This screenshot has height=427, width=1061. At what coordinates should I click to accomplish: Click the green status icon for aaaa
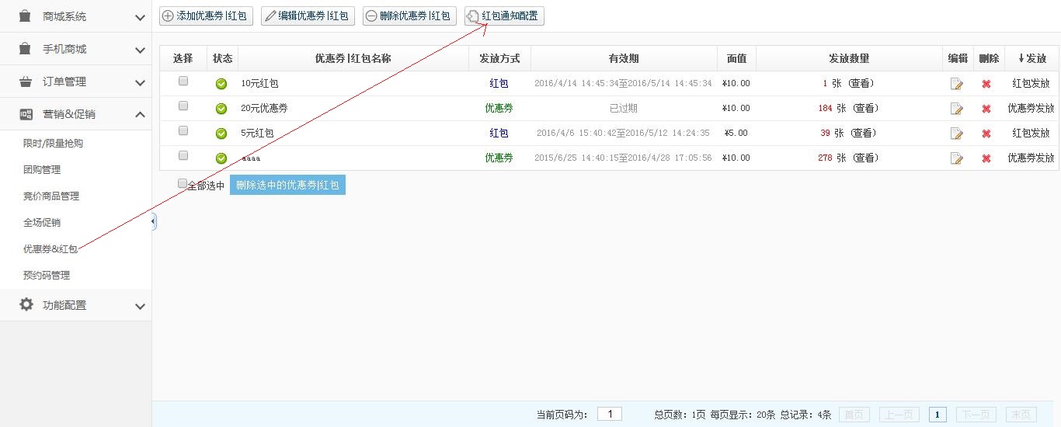coord(221,158)
